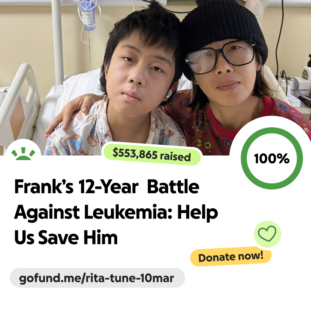
Task: Select the headline line Frank's 12-Year Battle
Action: tap(107, 187)
